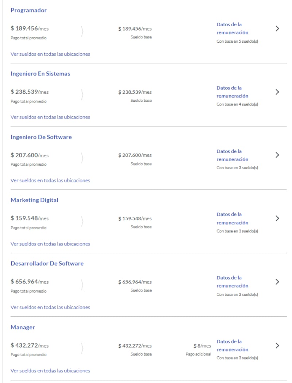This screenshot has width=292, height=383.
Task: Open Desarrollador De Software job title
Action: coord(47,263)
